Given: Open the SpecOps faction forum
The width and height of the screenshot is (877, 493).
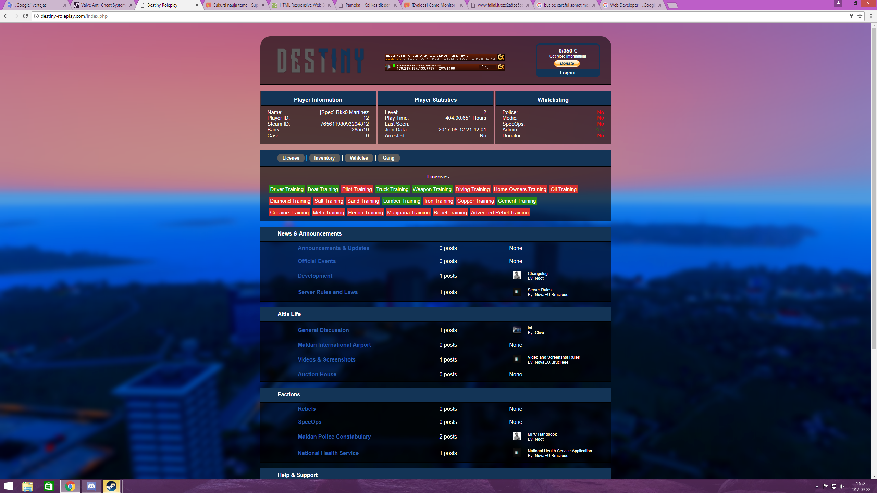Looking at the screenshot, I should pyautogui.click(x=309, y=422).
